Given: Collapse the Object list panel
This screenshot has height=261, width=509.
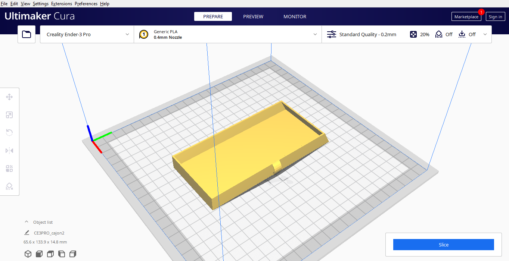Looking at the screenshot, I should tap(26, 221).
